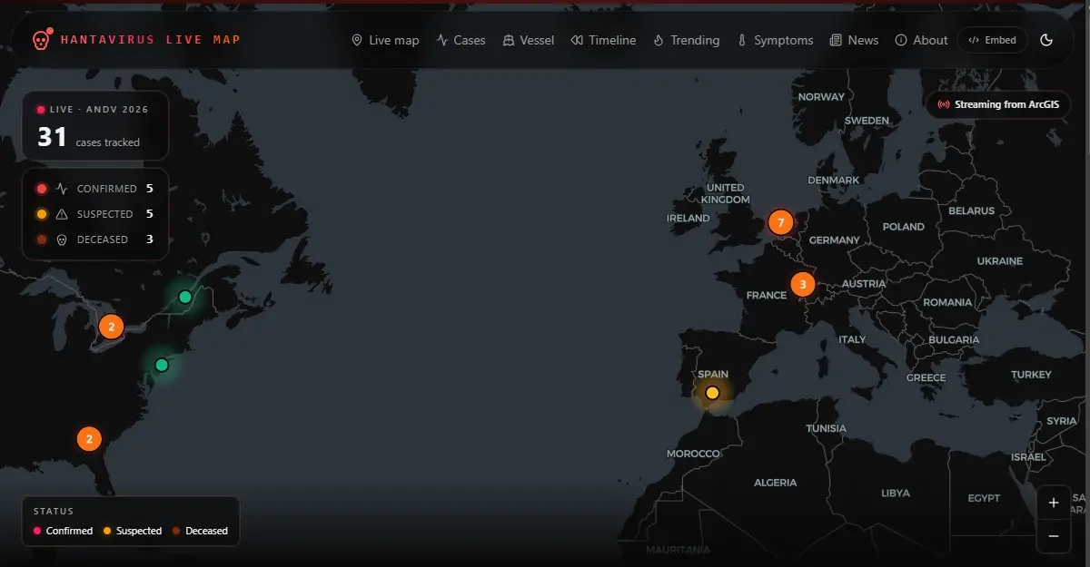Viewport: 1090px width, 567px height.
Task: Click the UNITED KINGDOM map label
Action: (x=726, y=193)
